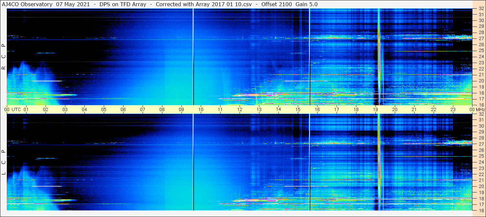This screenshot has height=217, width=486.
Task: Click the AJ4CO Observatory title text
Action: coord(27,4)
